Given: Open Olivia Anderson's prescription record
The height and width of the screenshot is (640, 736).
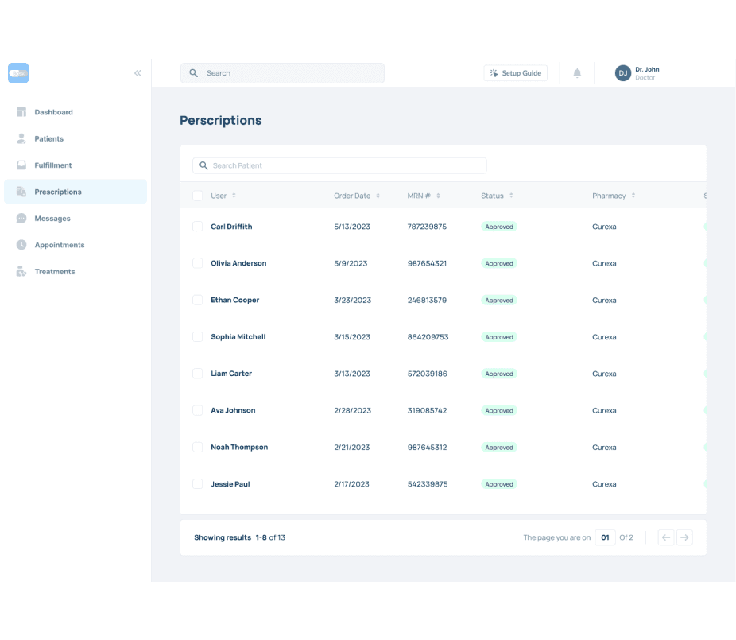Looking at the screenshot, I should [238, 263].
